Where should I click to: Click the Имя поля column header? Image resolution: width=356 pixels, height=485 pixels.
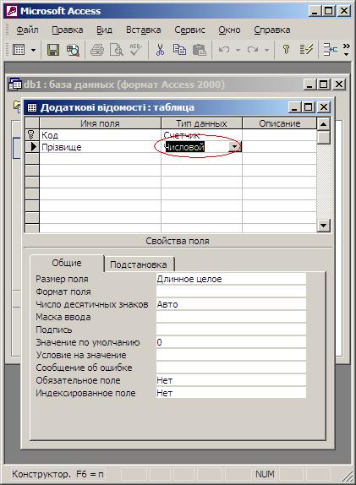[100, 123]
